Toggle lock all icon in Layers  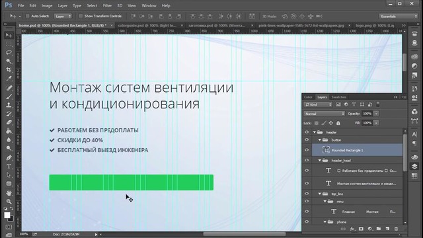(338, 123)
